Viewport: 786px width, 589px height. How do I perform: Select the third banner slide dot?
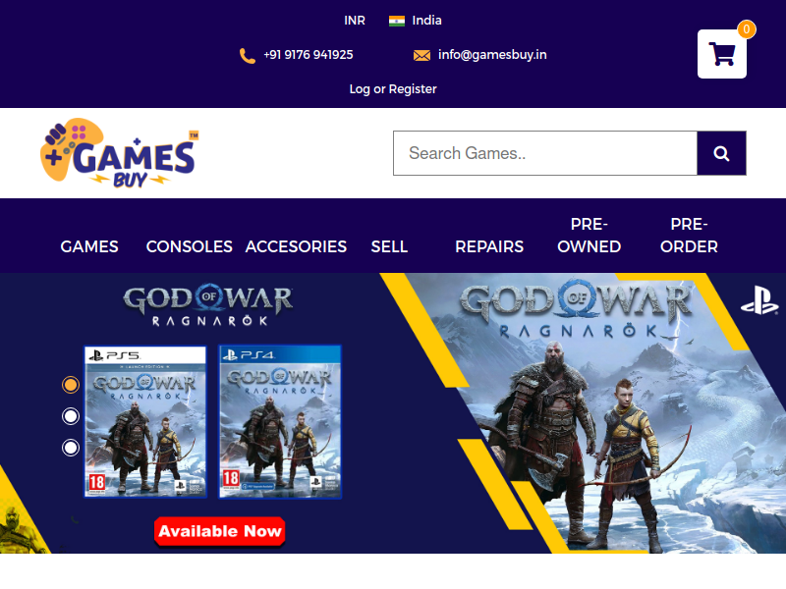pyautogui.click(x=71, y=448)
